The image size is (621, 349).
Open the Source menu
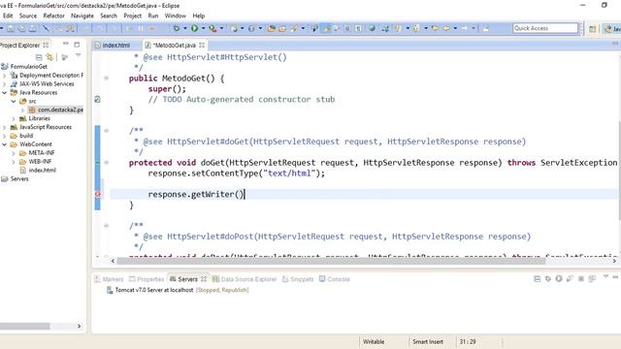click(x=28, y=16)
